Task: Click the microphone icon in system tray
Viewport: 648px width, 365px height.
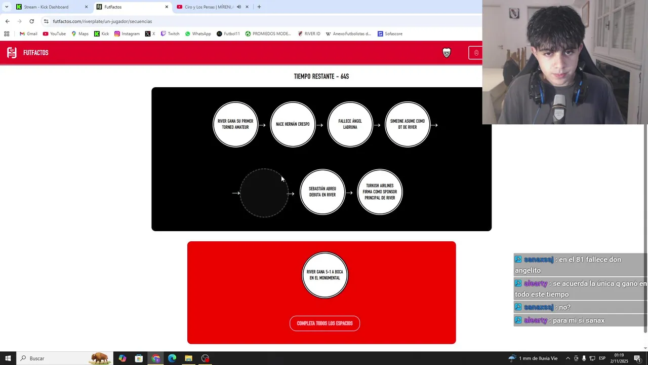Action: (x=584, y=358)
